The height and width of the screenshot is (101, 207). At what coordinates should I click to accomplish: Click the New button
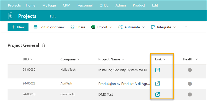(18, 27)
